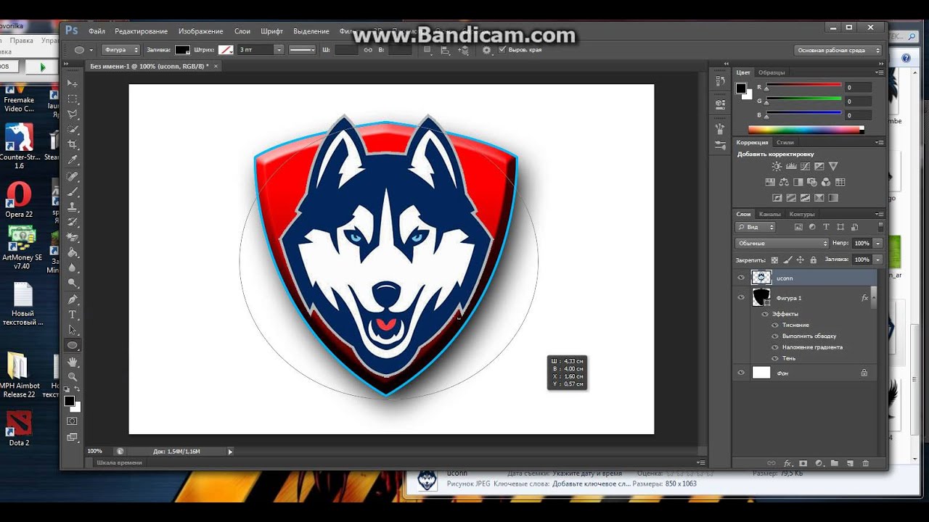Add a Levels adjustment
Viewport: 929px width, 522px height.
[x=790, y=167]
